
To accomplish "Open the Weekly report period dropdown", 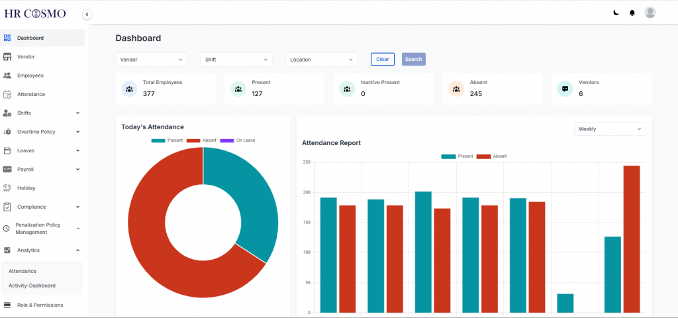I will click(x=609, y=129).
